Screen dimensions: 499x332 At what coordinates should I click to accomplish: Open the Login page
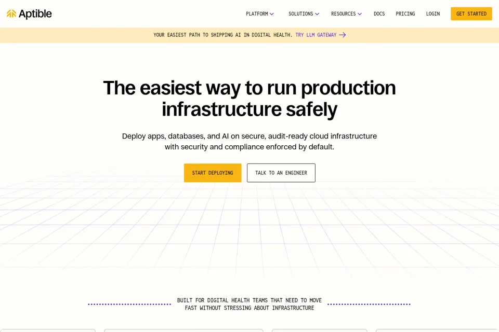(x=433, y=13)
